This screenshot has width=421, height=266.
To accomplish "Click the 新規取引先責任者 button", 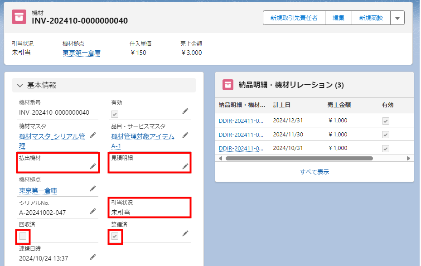I will point(294,18).
